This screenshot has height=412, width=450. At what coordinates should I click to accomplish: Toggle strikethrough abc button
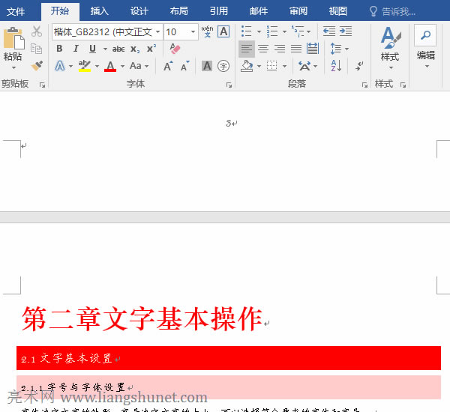point(118,49)
